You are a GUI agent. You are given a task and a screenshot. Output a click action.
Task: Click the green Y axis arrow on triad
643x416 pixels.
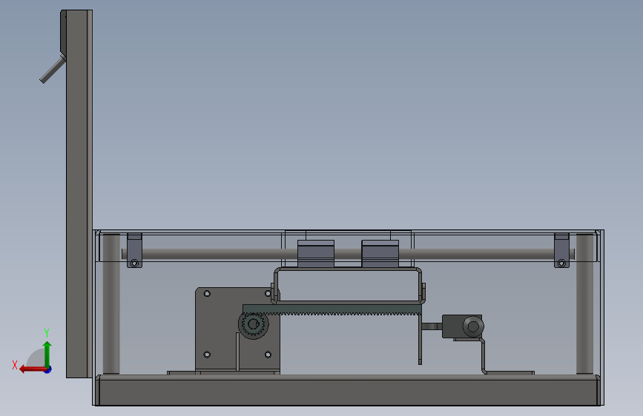click(47, 353)
